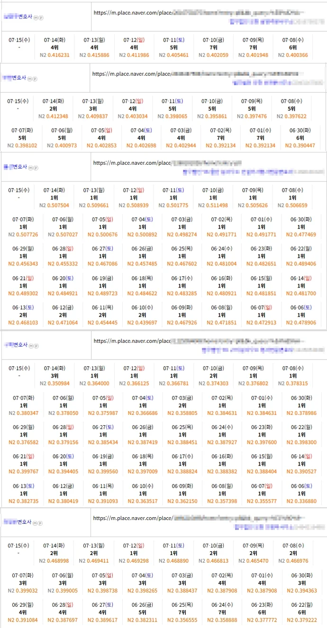Select the N2 0.466976 score cell
The height and width of the screenshot is (628, 327).
click(x=292, y=560)
